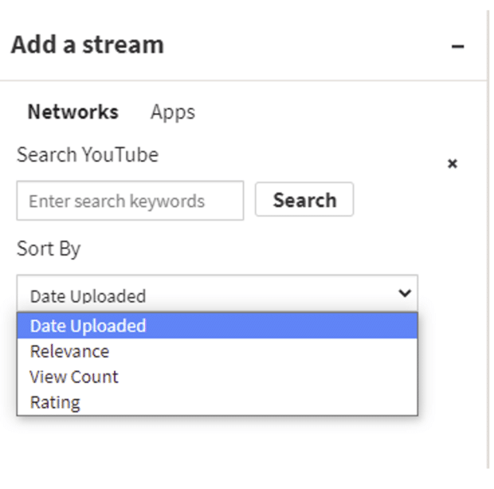Close the Search YouTube form
494x489 pixels.
[x=453, y=164]
